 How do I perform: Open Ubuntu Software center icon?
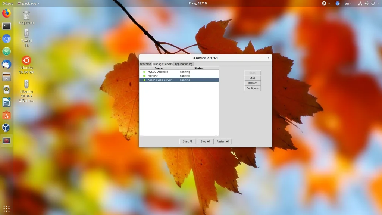[x=6, y=115]
